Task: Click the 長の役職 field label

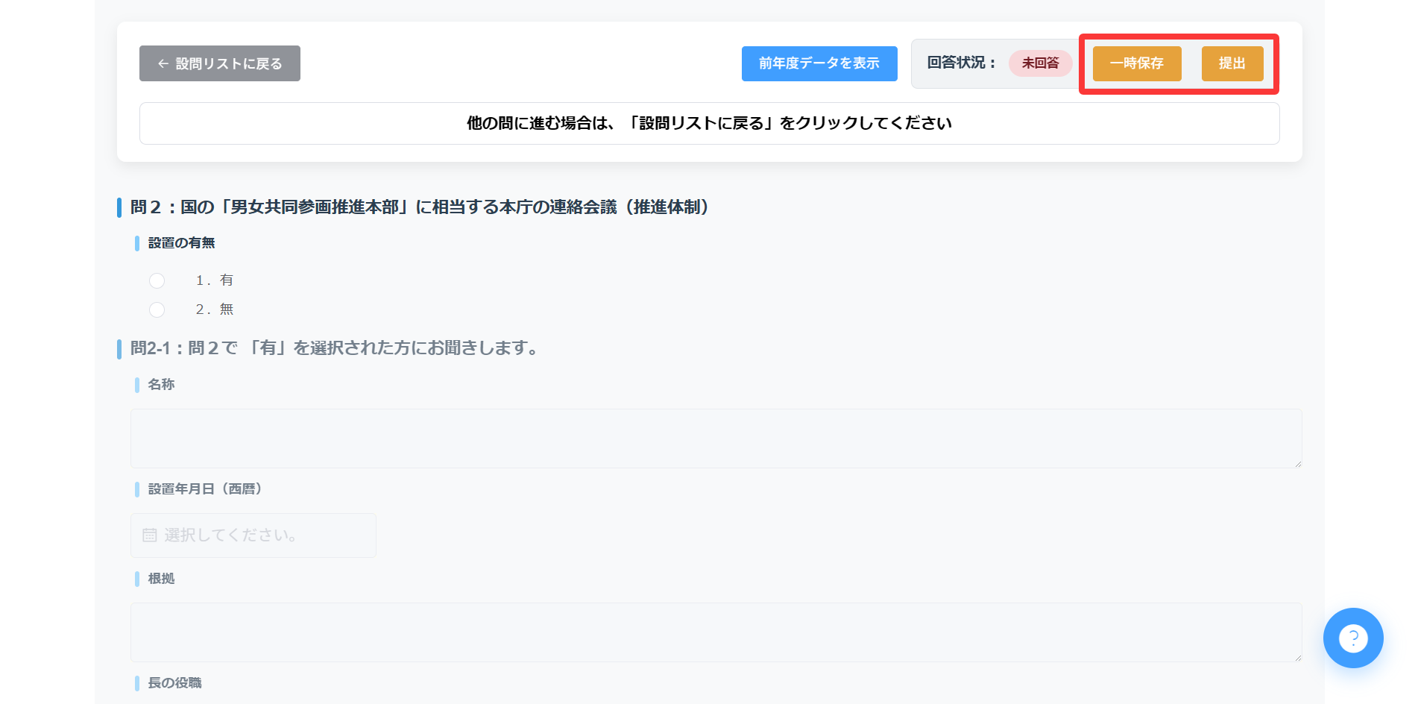Action: click(174, 683)
